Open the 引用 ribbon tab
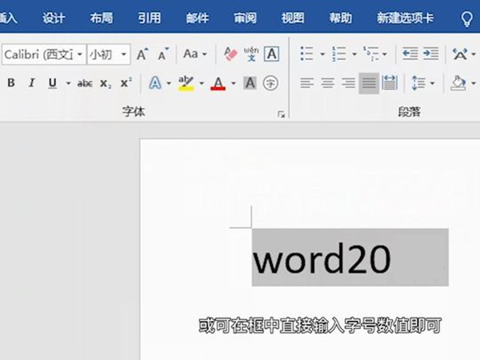Viewport: 480px width, 360px height. pyautogui.click(x=149, y=17)
